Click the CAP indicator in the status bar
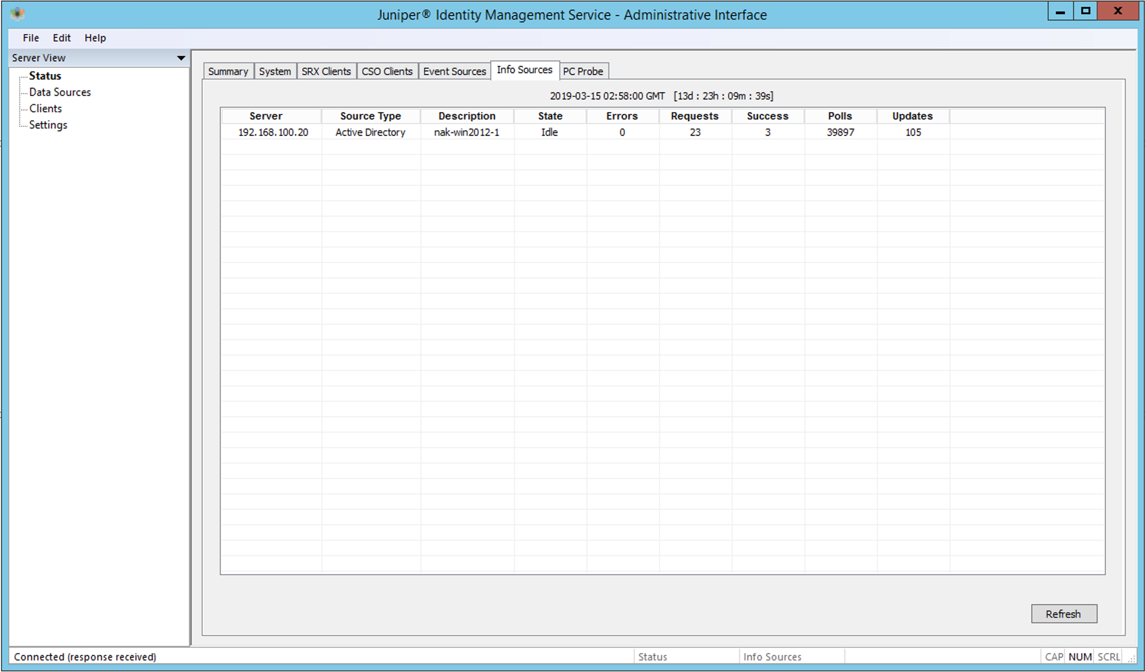The width and height of the screenshot is (1145, 672). 1054,657
